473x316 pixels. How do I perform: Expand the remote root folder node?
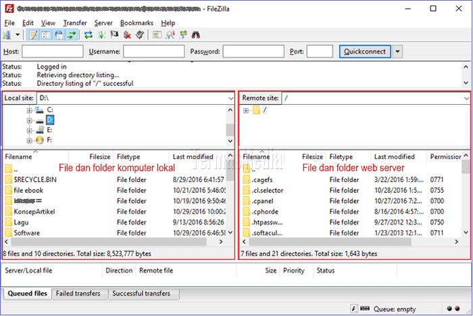[x=246, y=110]
